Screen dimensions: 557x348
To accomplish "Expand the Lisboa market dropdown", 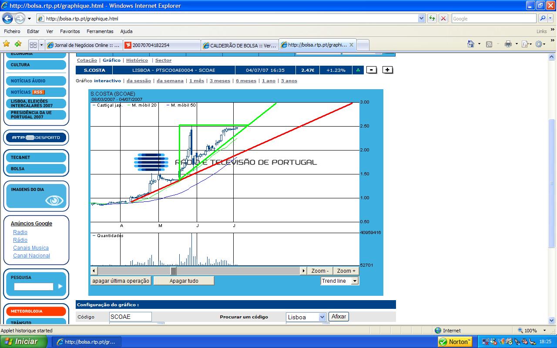I will click(322, 317).
